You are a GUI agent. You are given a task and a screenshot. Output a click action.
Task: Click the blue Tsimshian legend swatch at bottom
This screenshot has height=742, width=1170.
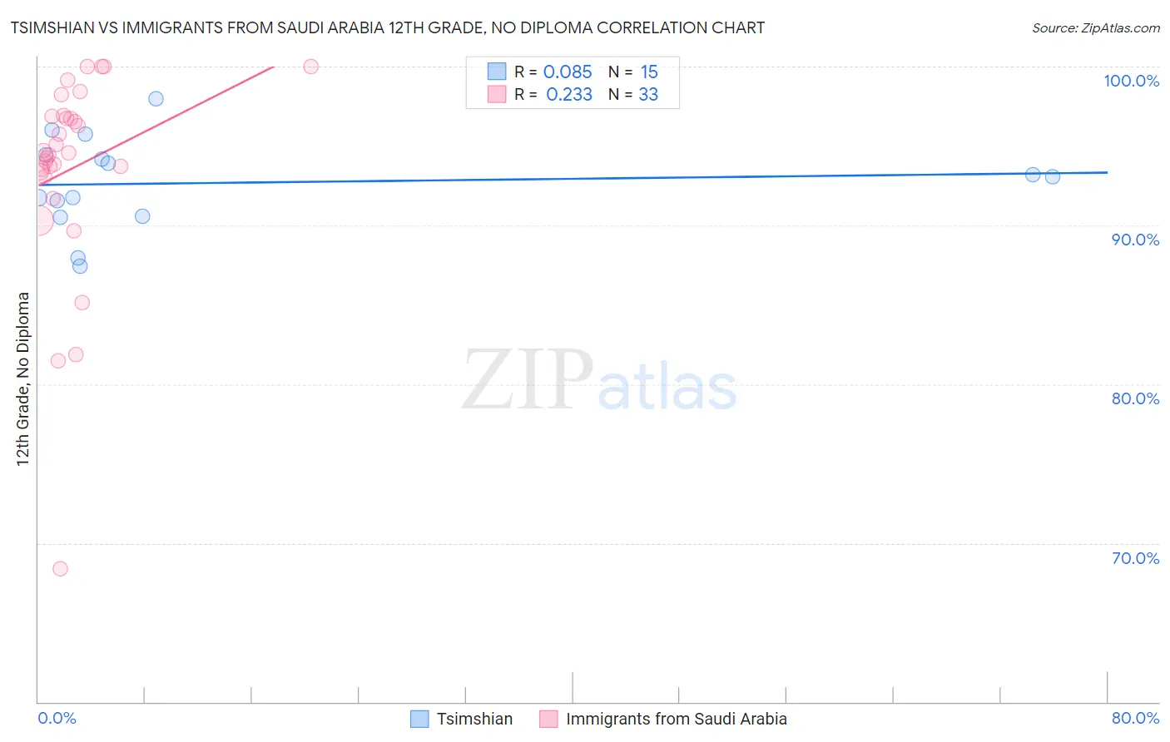(x=419, y=719)
